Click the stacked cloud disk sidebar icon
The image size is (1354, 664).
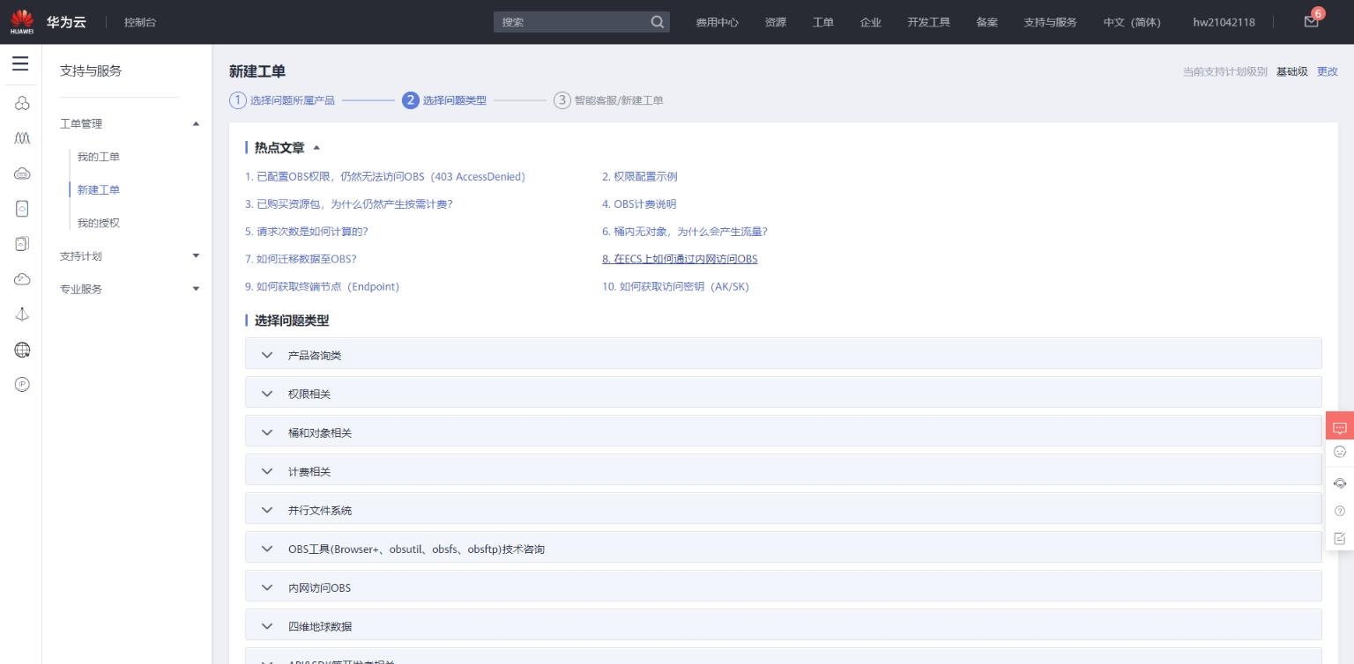click(x=23, y=244)
